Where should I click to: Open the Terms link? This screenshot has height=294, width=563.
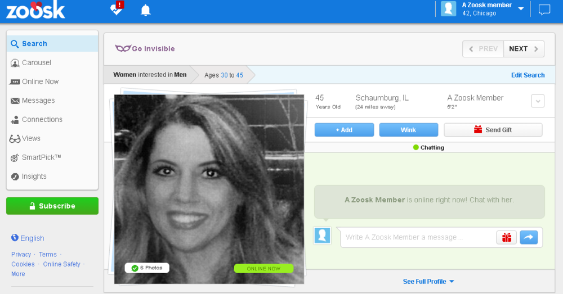[x=48, y=254]
